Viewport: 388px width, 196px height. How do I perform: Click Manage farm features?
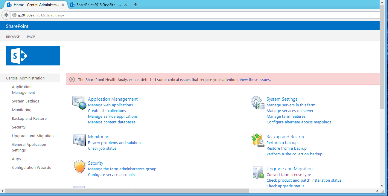tap(286, 117)
